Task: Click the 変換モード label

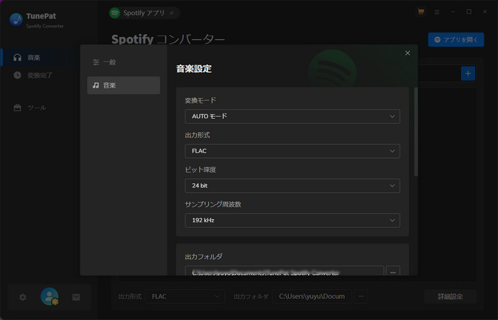Action: [x=200, y=100]
